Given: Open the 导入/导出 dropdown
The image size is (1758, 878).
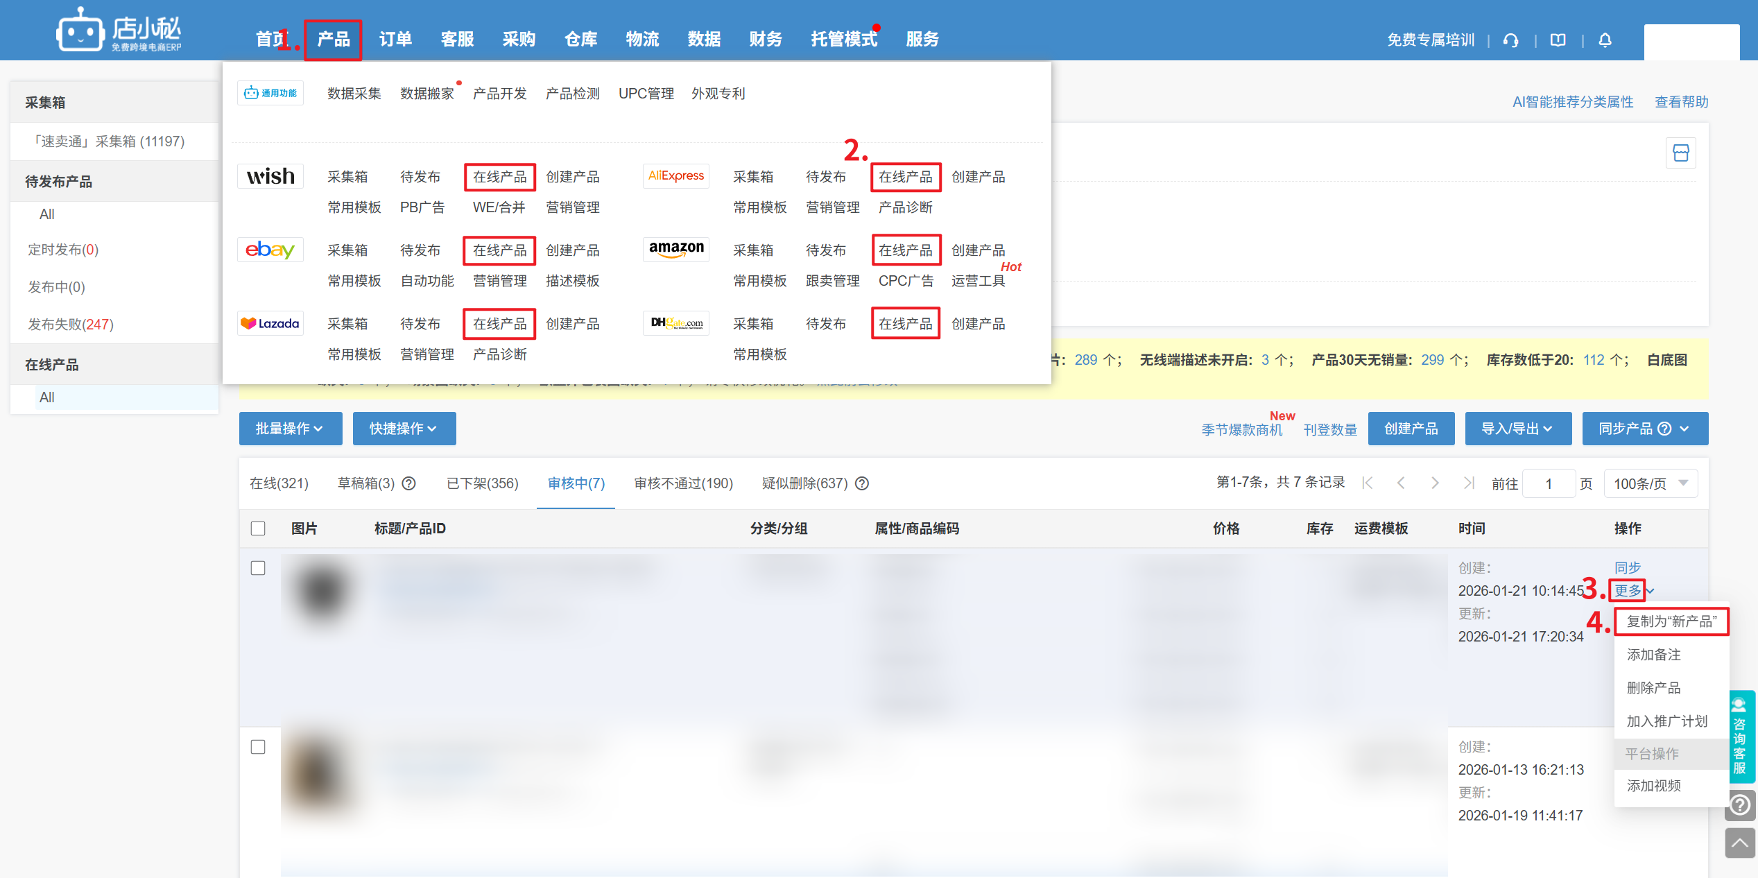Looking at the screenshot, I should tap(1517, 429).
